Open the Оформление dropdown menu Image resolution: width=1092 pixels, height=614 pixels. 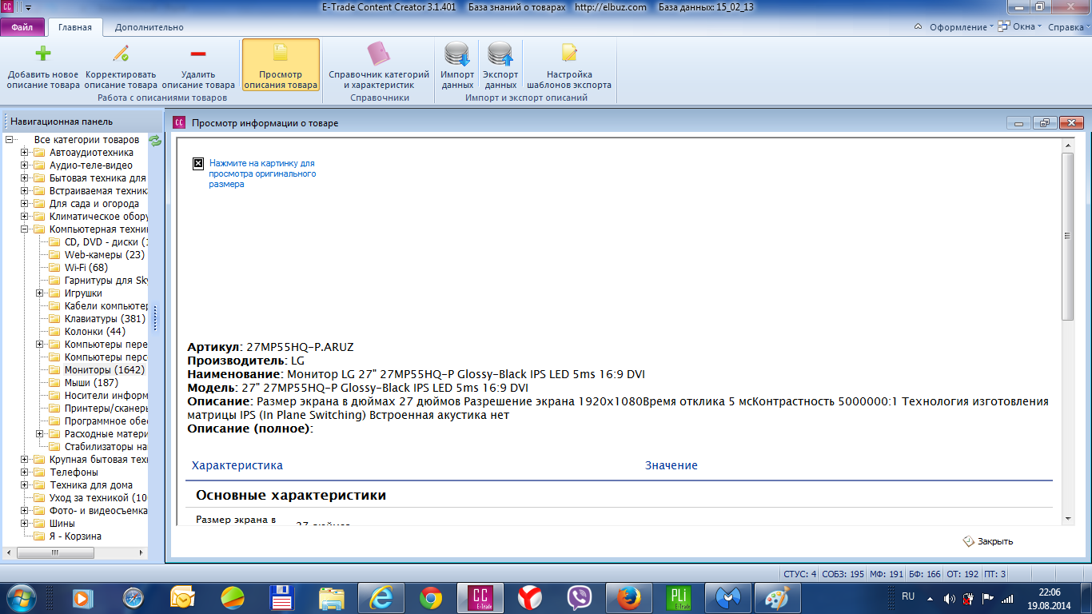[x=961, y=27]
